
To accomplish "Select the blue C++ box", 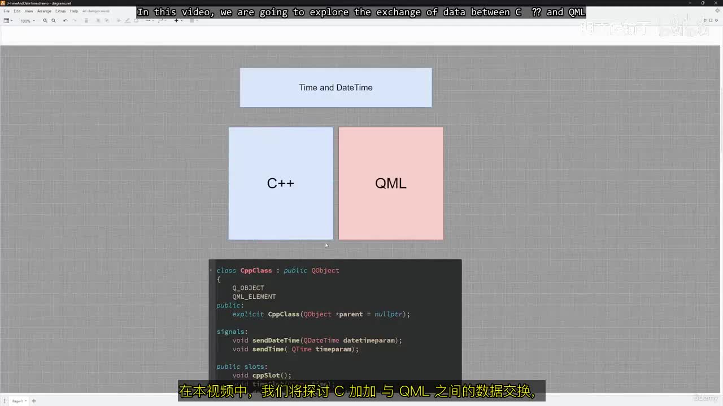I will pos(281,183).
